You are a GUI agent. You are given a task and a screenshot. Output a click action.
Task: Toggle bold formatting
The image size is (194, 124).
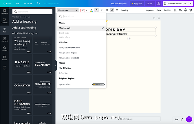[x=96, y=10]
